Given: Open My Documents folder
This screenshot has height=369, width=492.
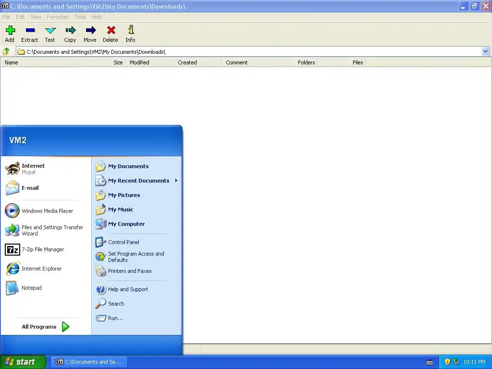Looking at the screenshot, I should 123,166.
